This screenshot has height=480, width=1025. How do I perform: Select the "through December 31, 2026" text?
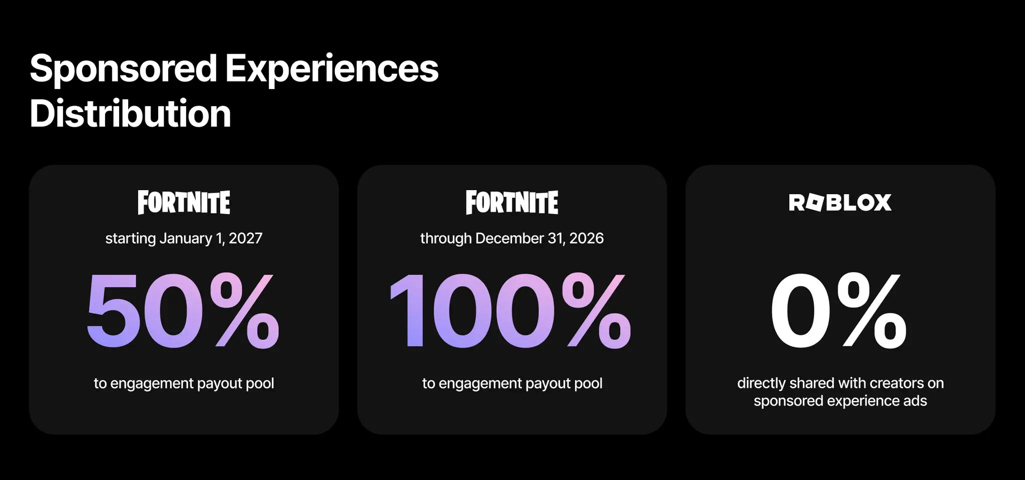(x=511, y=238)
